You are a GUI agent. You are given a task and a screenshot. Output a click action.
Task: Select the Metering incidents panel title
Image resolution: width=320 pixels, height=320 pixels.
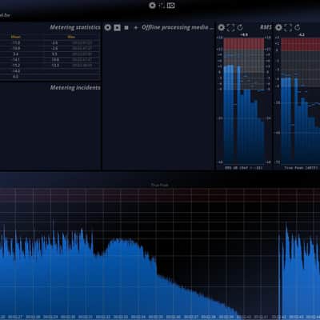75,88
